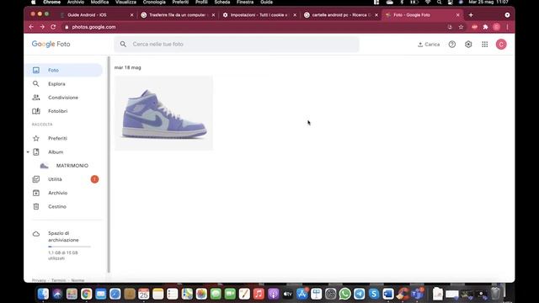Open Spotlight search in menu bar

tap(439, 2)
